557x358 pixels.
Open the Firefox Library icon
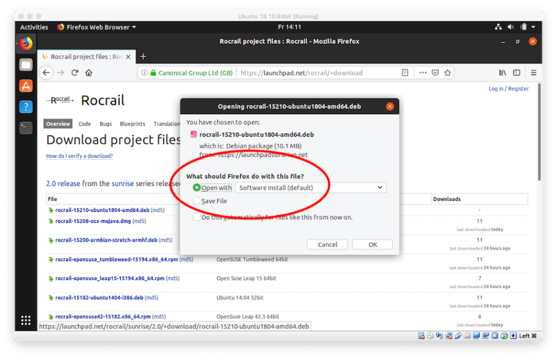point(503,72)
